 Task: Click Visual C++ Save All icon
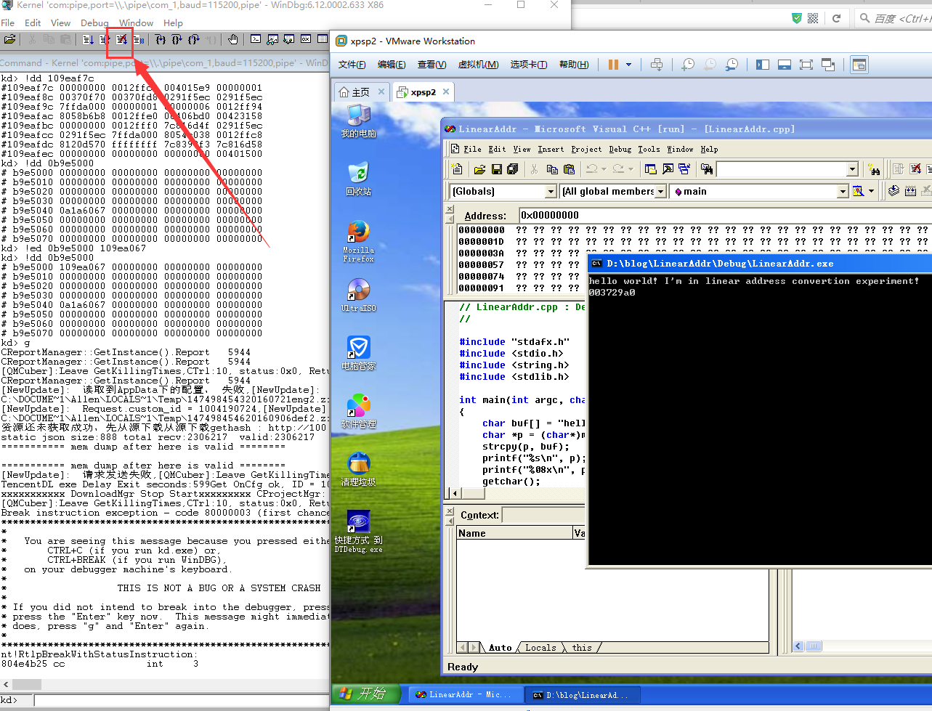point(513,169)
